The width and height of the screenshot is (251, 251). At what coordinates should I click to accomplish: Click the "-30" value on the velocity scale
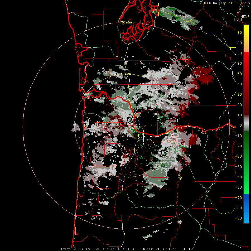[x=238, y=156]
